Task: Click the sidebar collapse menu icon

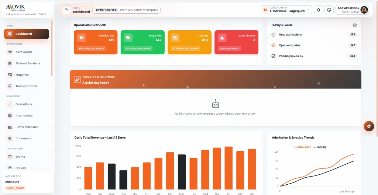Action: [x=66, y=10]
